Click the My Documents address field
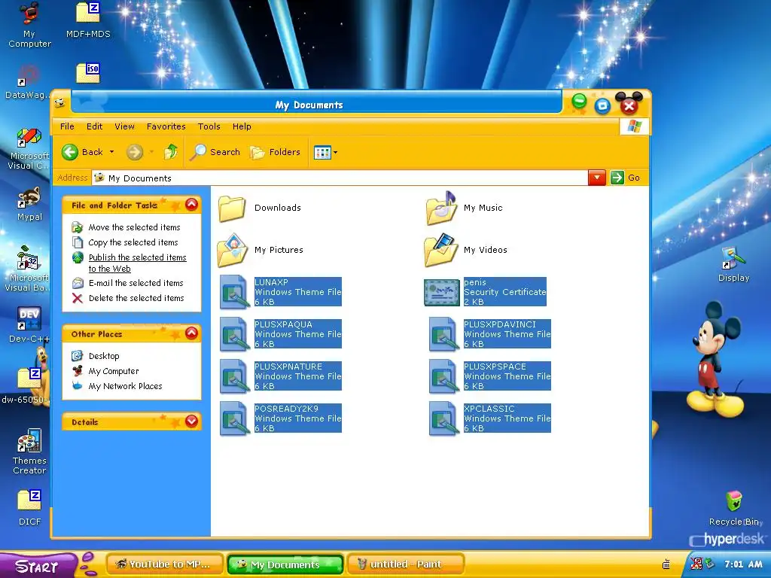Screen dimensions: 771x578 (340, 178)
